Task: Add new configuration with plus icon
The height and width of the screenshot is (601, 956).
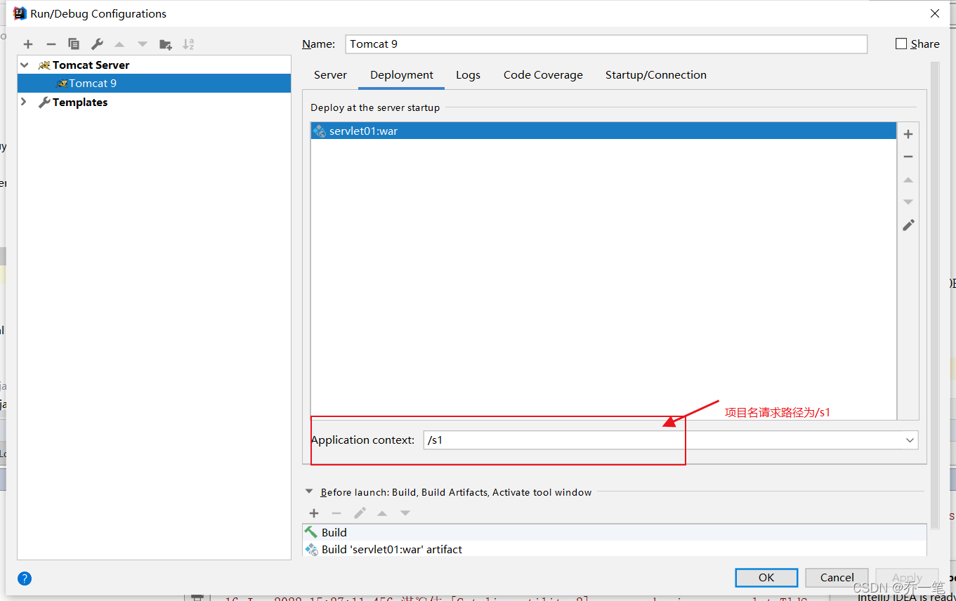Action: pyautogui.click(x=28, y=44)
